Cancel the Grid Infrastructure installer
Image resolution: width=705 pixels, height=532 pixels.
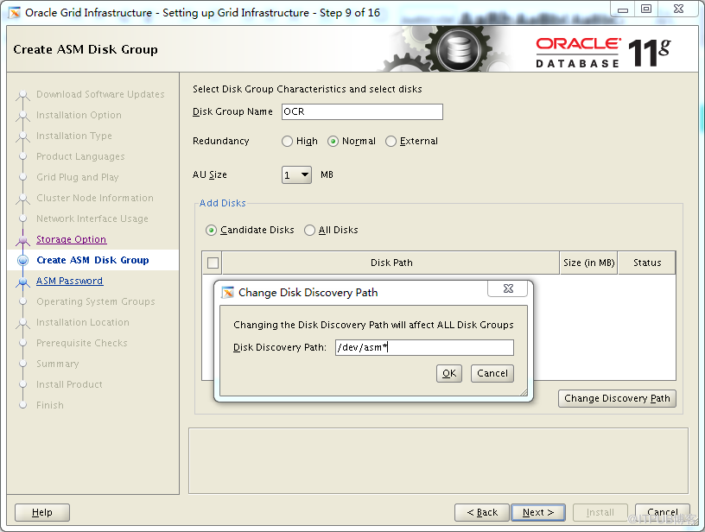click(x=663, y=512)
